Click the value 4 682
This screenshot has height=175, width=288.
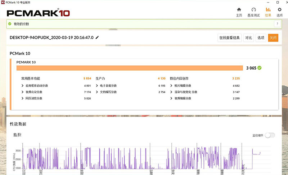(x=236, y=86)
